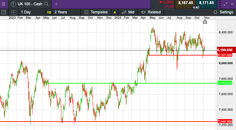Click the Settings label
236x130 pixels.
(x=226, y=12)
